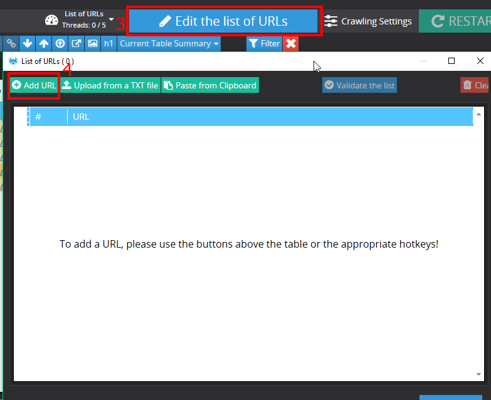
Task: Click Validate the list button
Action: (359, 85)
